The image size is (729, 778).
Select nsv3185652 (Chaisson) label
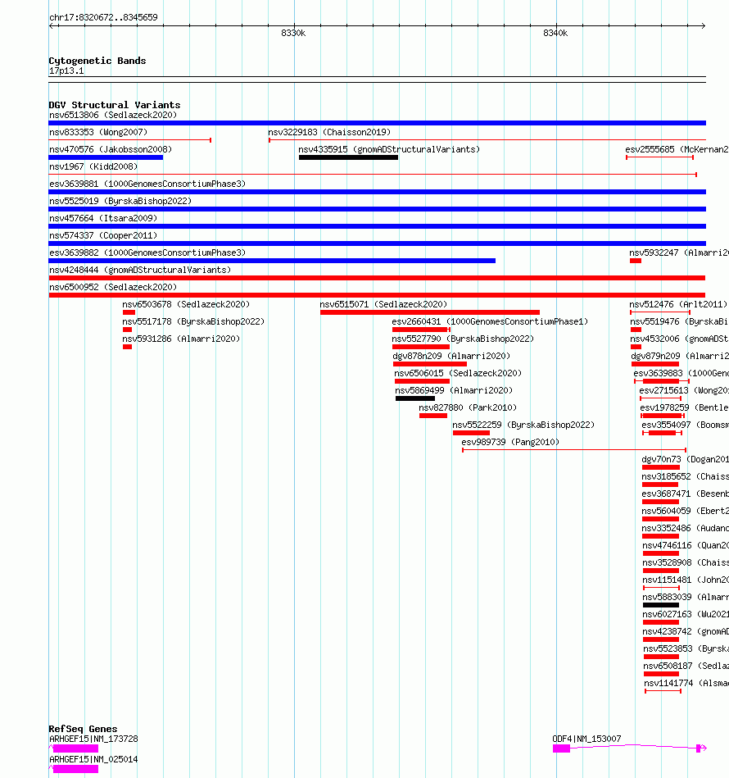[x=685, y=476]
